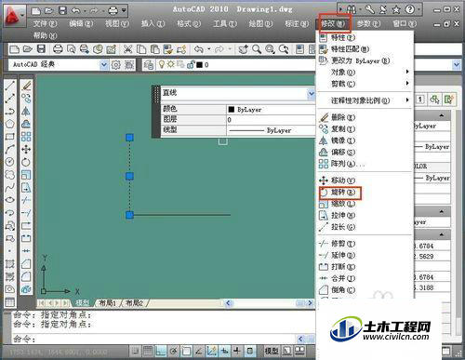
Task: Select the Mirror tool in modify toolbar
Action: (26, 111)
